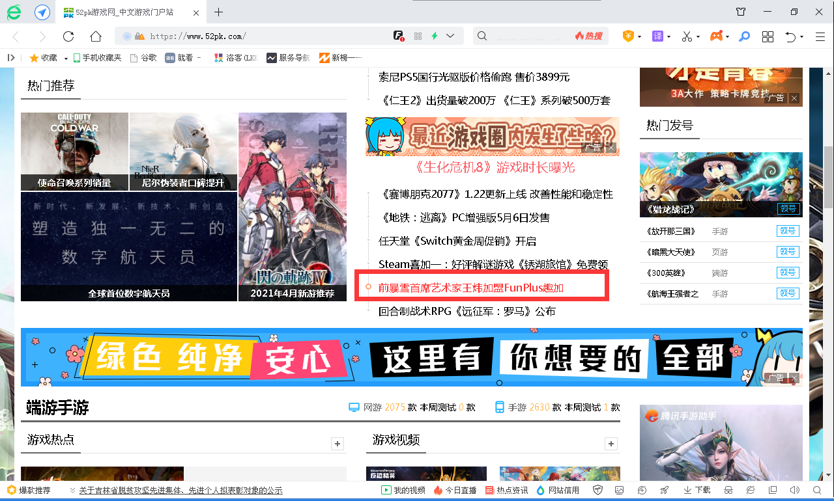The height and width of the screenshot is (501, 834).
Task: Select the 52pk游戏网 browser tab
Action: pos(130,12)
